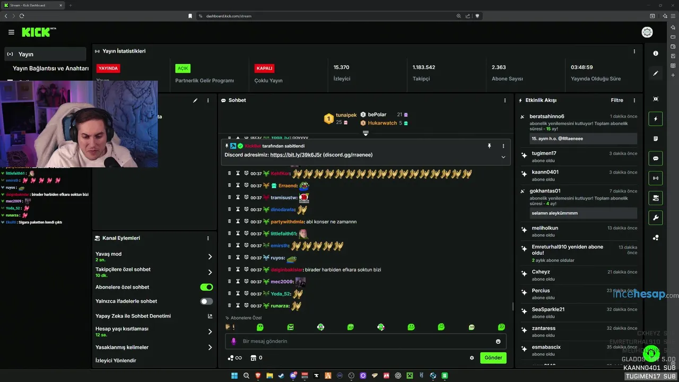679x382 pixels.
Task: Timeout user partywithdmla via hourglass icon
Action: tap(238, 221)
